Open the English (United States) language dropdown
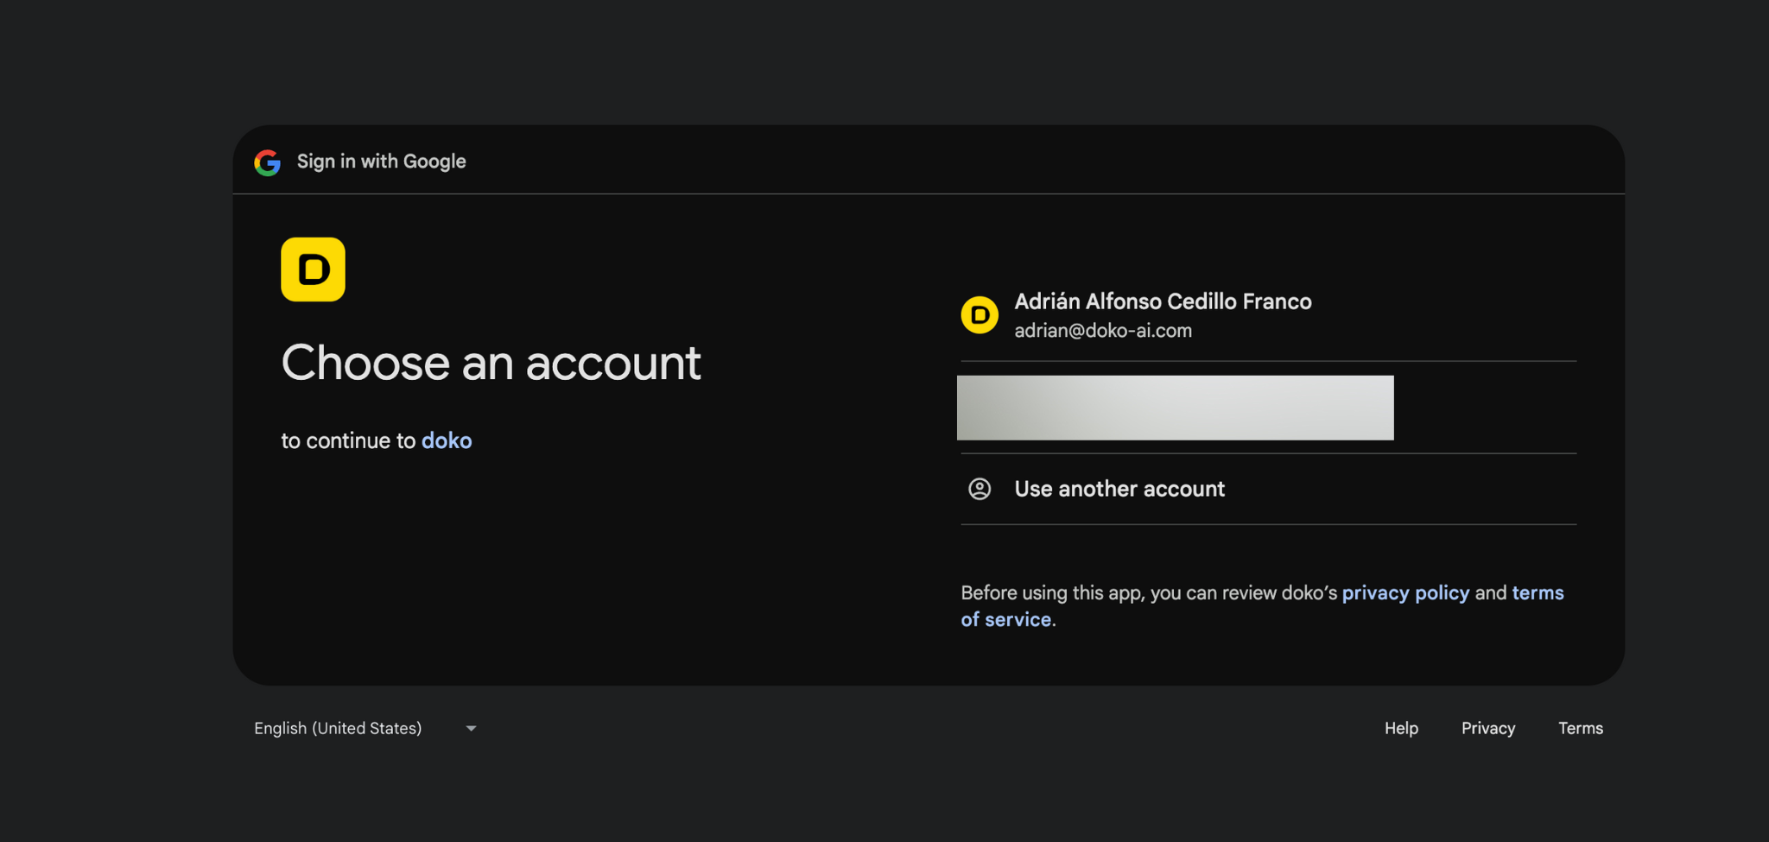Screen dimensions: 1769x842 (x=365, y=728)
